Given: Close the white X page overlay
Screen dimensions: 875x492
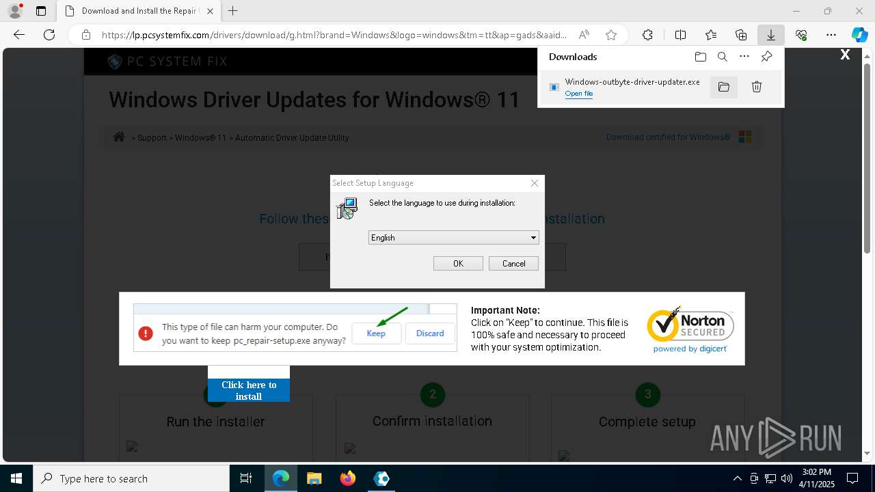Looking at the screenshot, I should pos(845,55).
